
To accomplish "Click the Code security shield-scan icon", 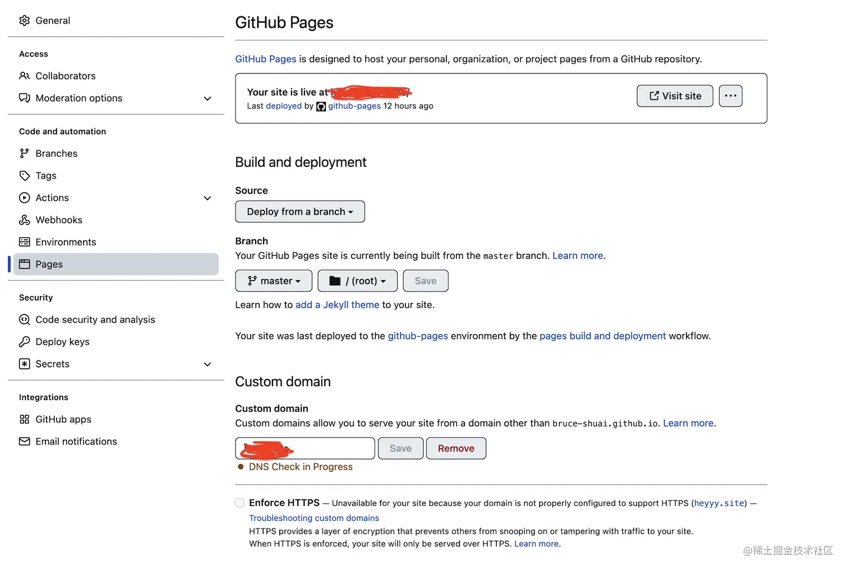I will (24, 319).
